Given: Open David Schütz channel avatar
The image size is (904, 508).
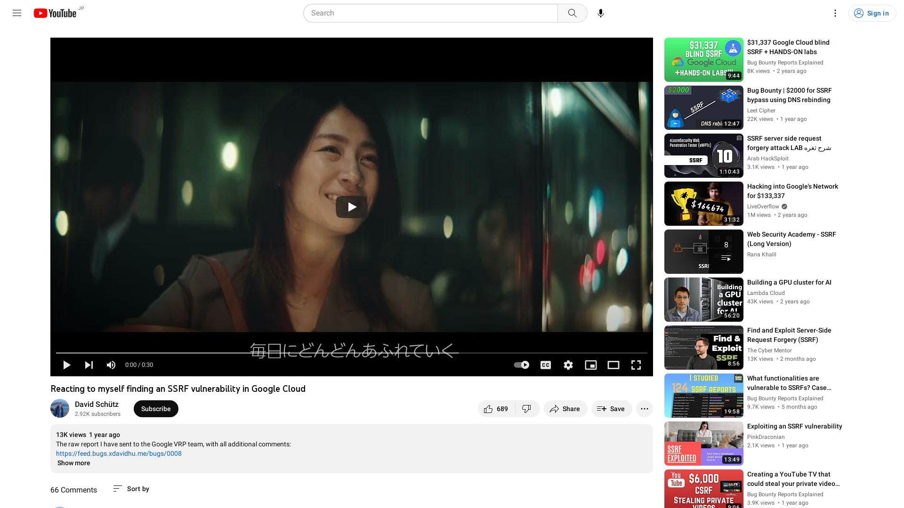Looking at the screenshot, I should (60, 408).
